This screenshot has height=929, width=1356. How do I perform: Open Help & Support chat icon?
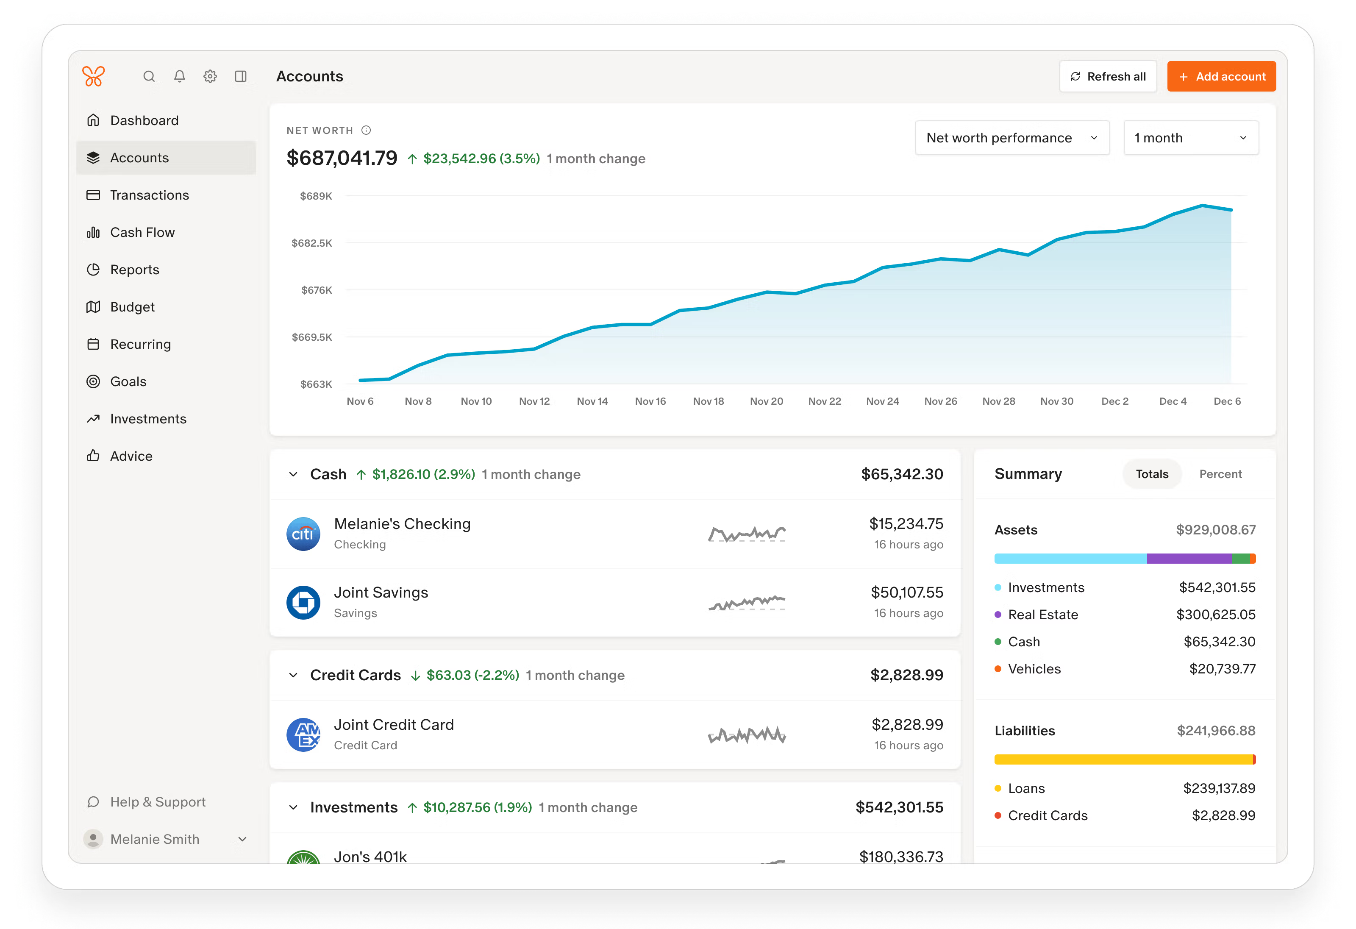[x=94, y=802]
